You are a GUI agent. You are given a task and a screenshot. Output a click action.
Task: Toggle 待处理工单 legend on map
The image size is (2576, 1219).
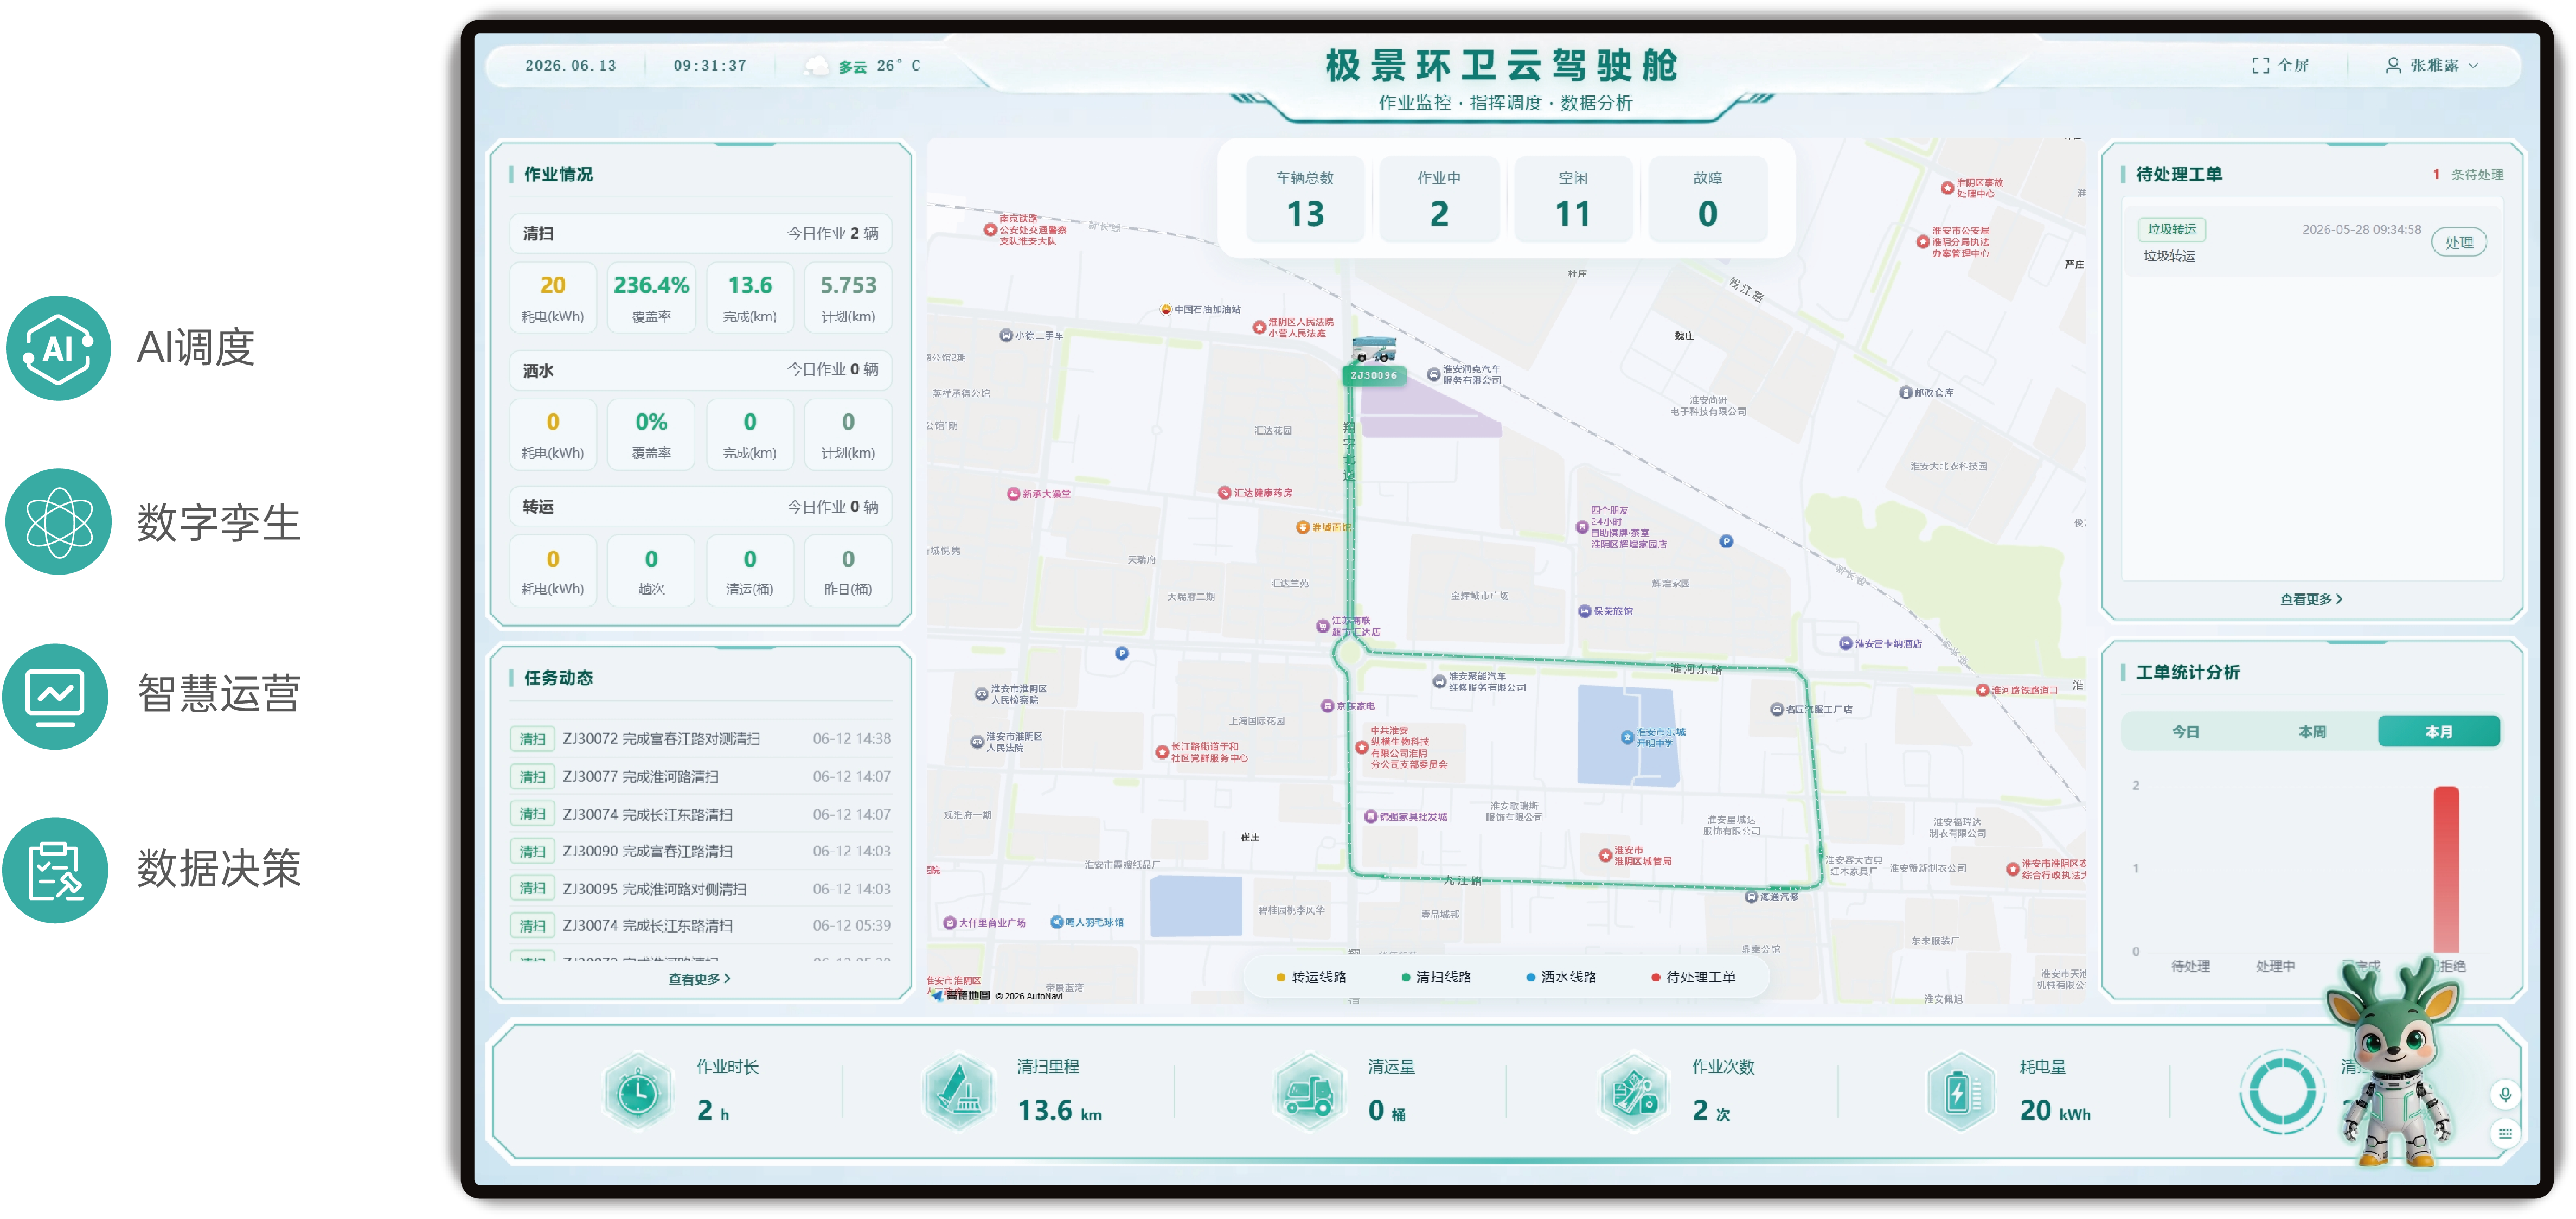coord(1693,977)
